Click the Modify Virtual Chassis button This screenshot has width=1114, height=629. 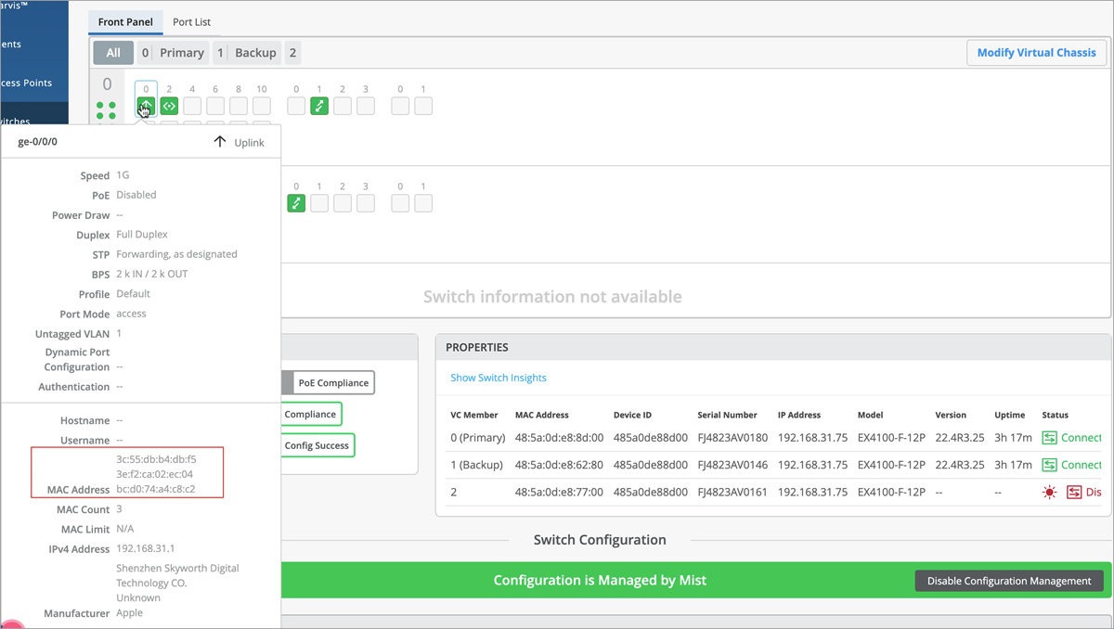point(1036,53)
